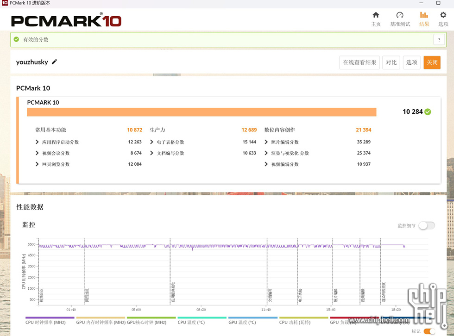Expand the 电子表格分数 details
Image resolution: width=454 pixels, height=336 pixels.
click(152, 142)
